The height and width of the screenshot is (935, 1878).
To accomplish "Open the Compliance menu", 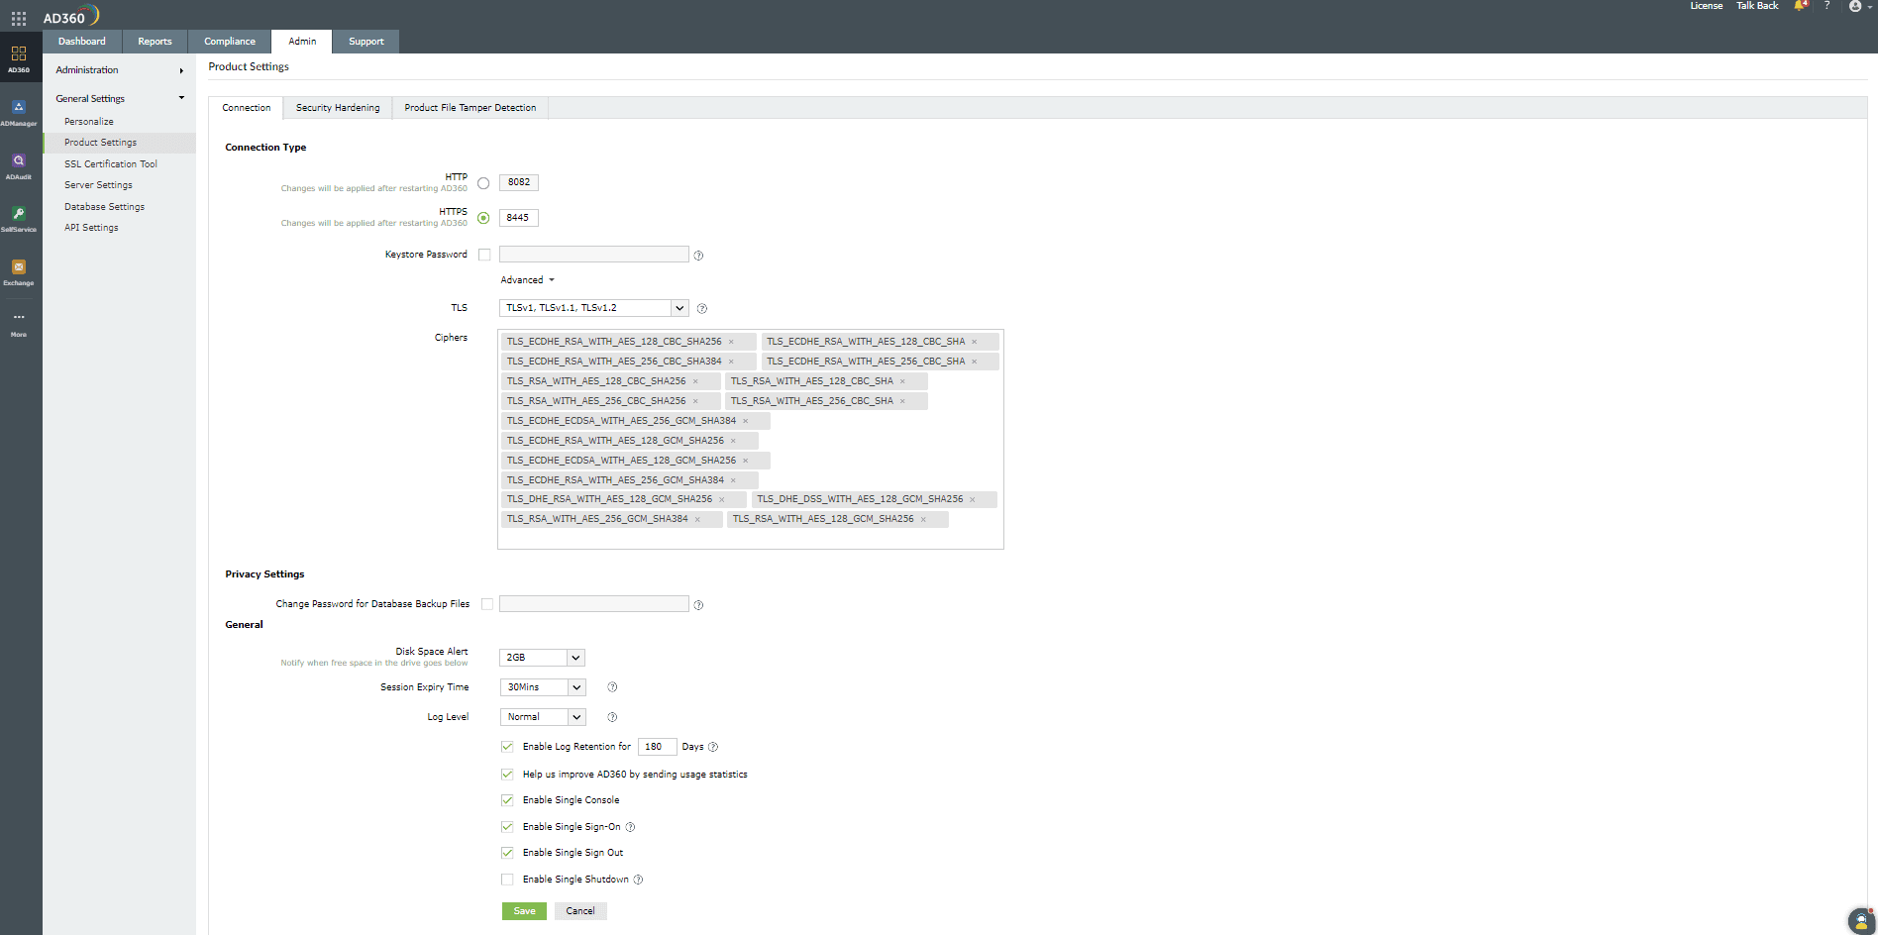I will 229,41.
